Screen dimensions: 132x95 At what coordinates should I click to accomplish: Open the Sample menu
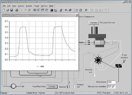[29, 6]
